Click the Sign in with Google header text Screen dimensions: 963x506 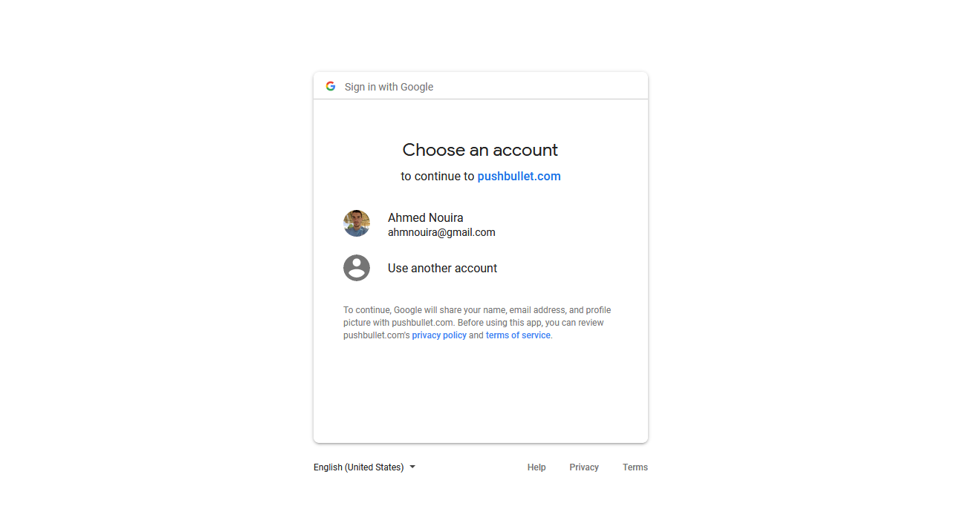pos(389,87)
